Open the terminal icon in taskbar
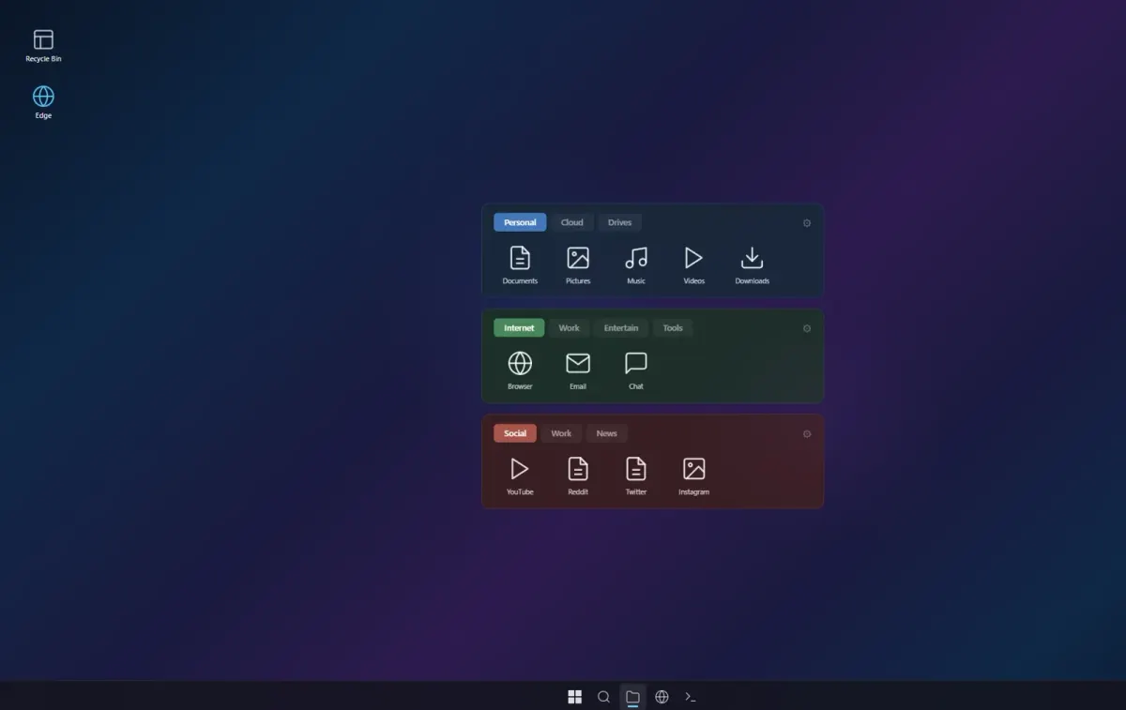Image resolution: width=1126 pixels, height=710 pixels. 691,696
